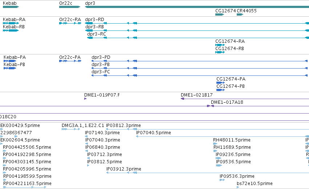Select the dpr3-RC transcript label
309x189 pixels.
tap(97, 34)
